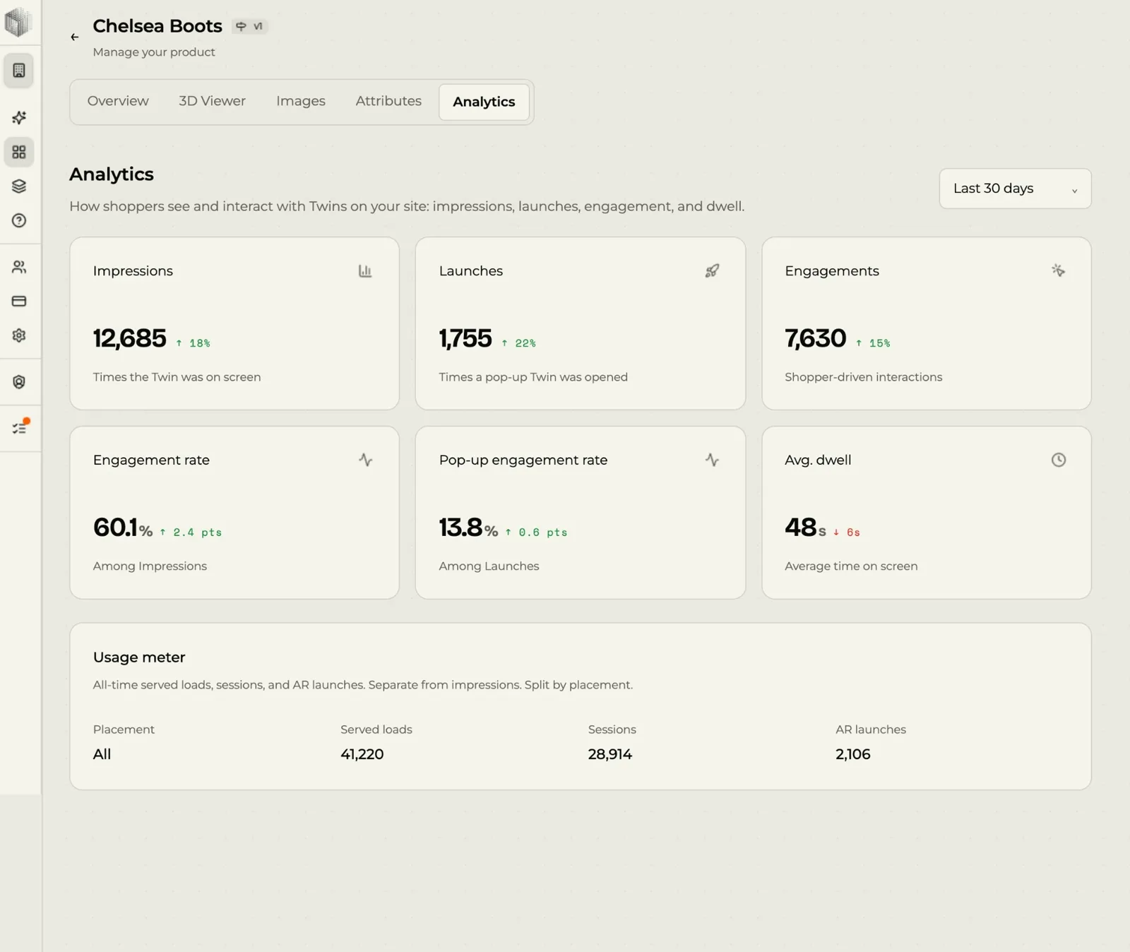
Task: Select the four-squares grid sidebar icon
Action: 19,152
